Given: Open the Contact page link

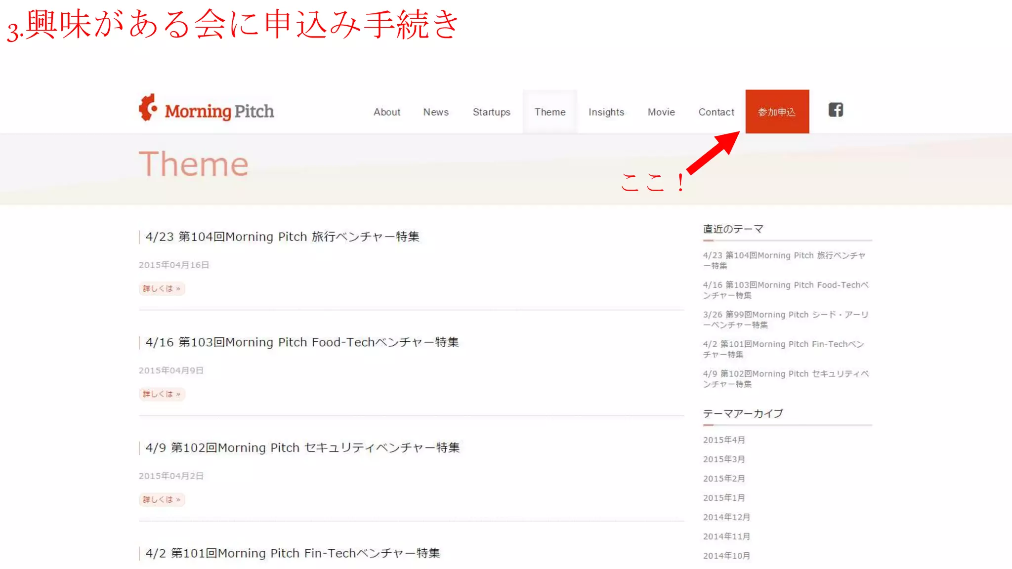Looking at the screenshot, I should (x=716, y=112).
